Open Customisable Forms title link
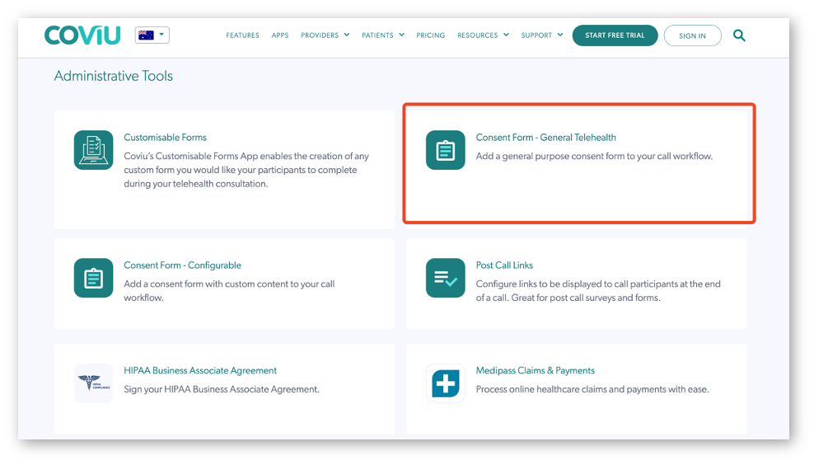The width and height of the screenshot is (814, 465). (165, 137)
